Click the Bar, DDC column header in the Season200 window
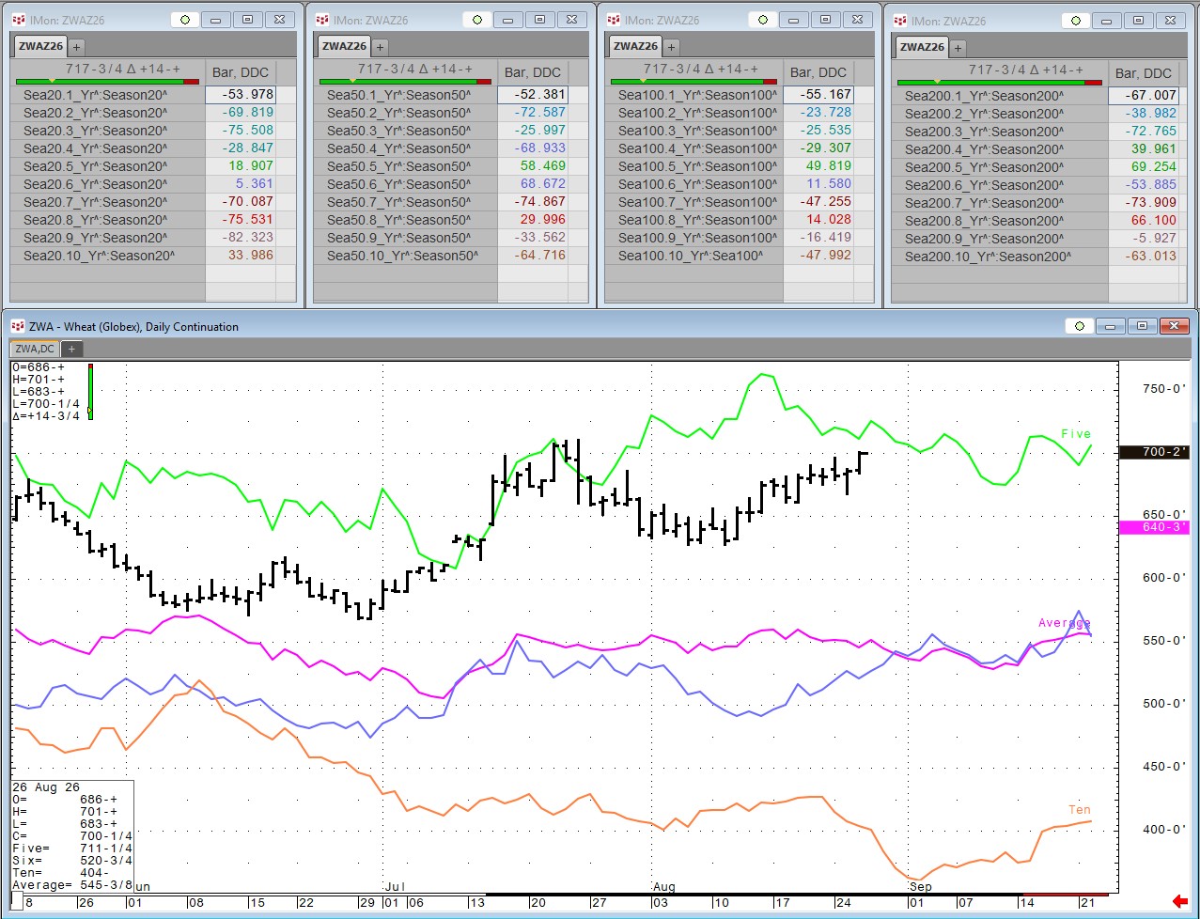1200x919 pixels. (1144, 73)
